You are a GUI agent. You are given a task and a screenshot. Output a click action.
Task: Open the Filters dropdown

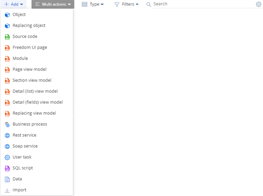point(126,4)
